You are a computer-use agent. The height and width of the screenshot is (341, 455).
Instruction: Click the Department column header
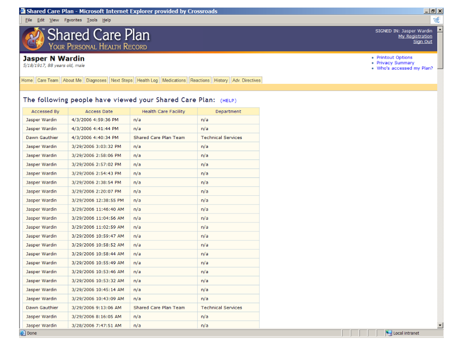point(228,111)
